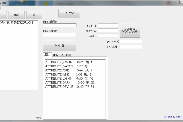The image size is (183, 122).
Task: Click the レベル計算 (ペンデュラム用) button
Action: tap(130, 30)
